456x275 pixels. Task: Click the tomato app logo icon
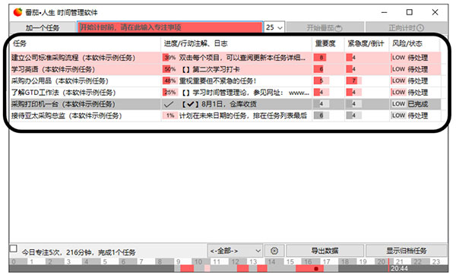point(17,12)
